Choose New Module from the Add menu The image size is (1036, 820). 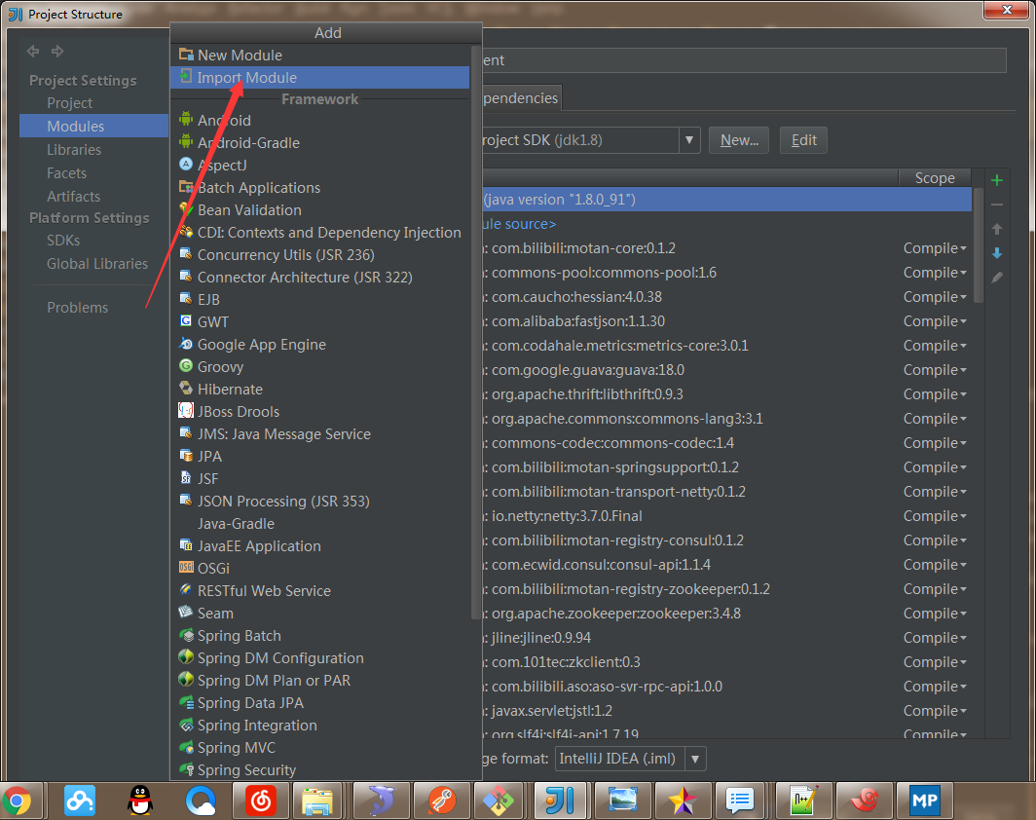pos(320,55)
